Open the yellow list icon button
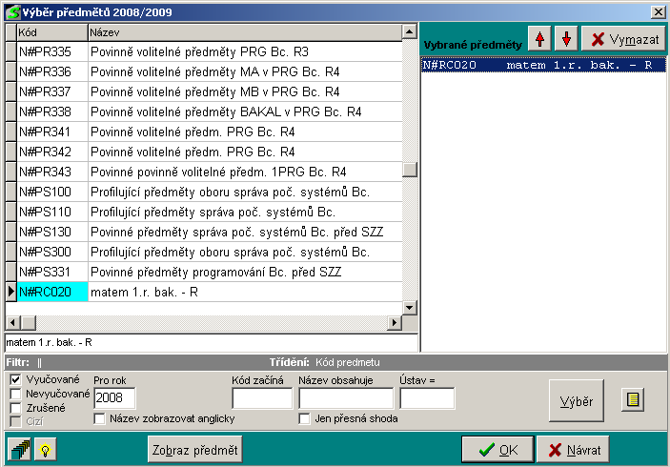670x467 pixels. (x=633, y=399)
